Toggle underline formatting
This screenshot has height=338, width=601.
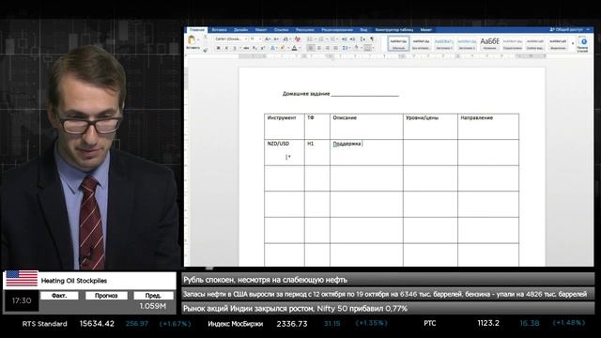coord(235,48)
